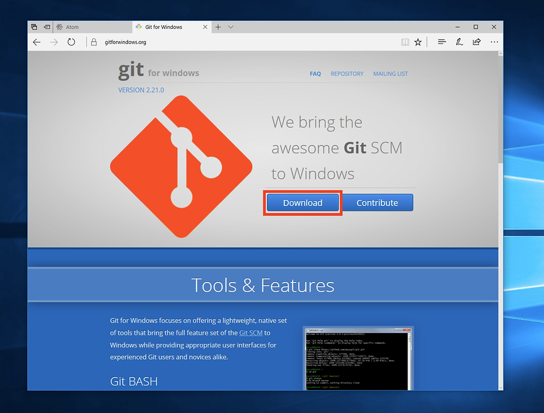Click the Download button
This screenshot has width=544, height=413.
(303, 202)
